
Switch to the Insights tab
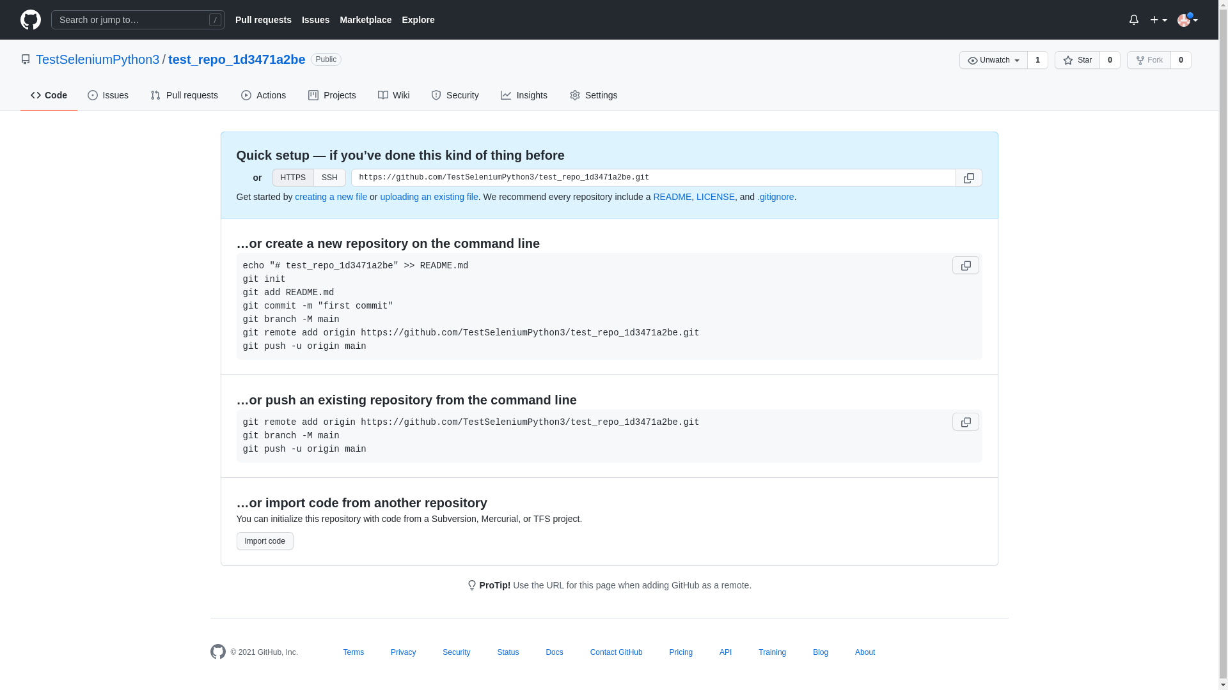click(524, 95)
